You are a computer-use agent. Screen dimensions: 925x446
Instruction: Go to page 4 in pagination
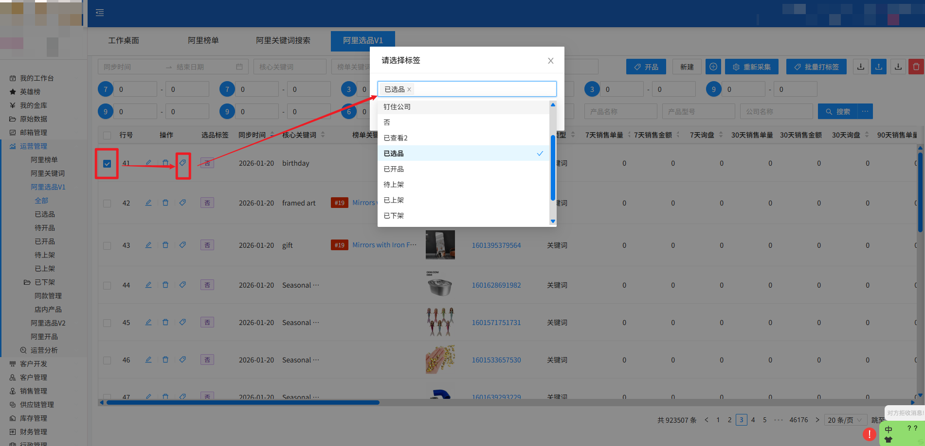(x=753, y=420)
